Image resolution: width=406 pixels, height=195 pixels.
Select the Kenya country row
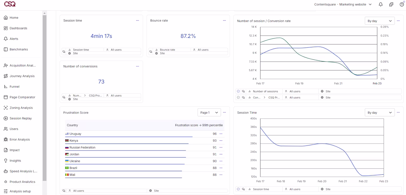(145, 141)
